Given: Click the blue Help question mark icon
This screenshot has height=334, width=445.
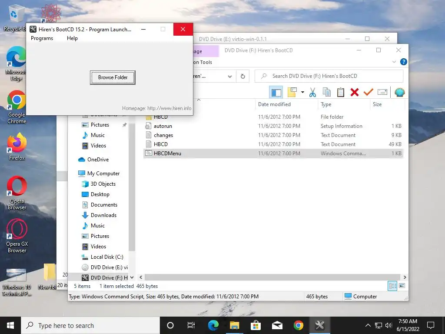Looking at the screenshot, I should tap(403, 62).
